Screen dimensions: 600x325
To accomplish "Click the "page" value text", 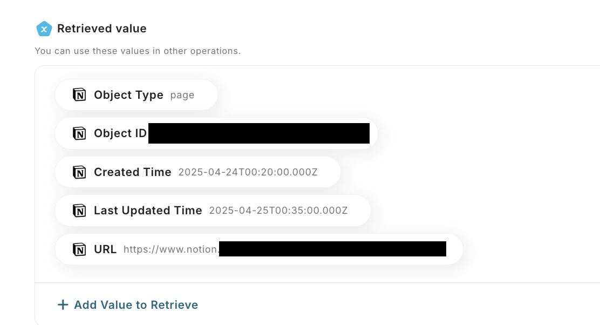I will pyautogui.click(x=182, y=95).
